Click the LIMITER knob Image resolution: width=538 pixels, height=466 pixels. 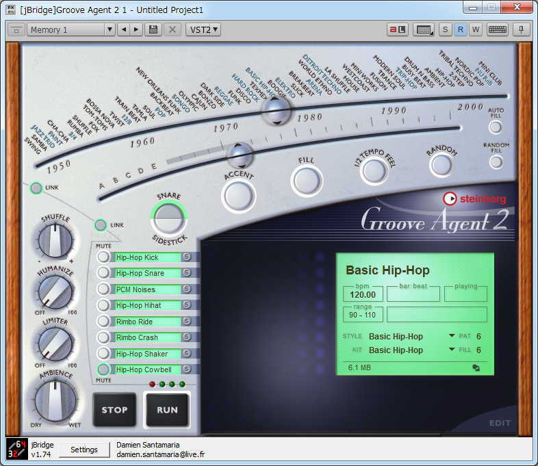click(55, 344)
